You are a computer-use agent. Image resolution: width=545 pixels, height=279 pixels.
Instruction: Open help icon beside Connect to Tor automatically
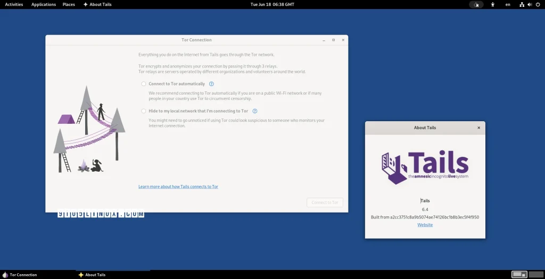click(x=211, y=83)
